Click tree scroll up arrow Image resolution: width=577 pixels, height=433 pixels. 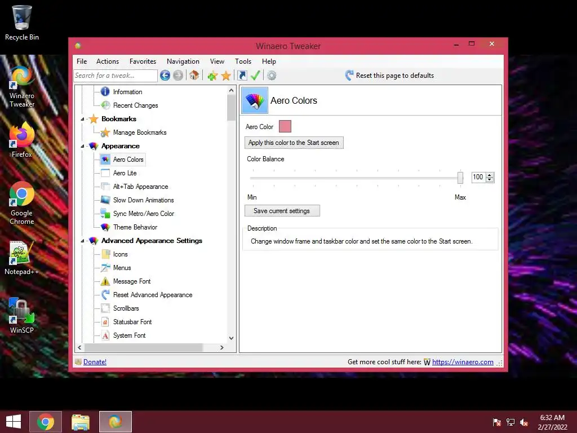(x=231, y=90)
